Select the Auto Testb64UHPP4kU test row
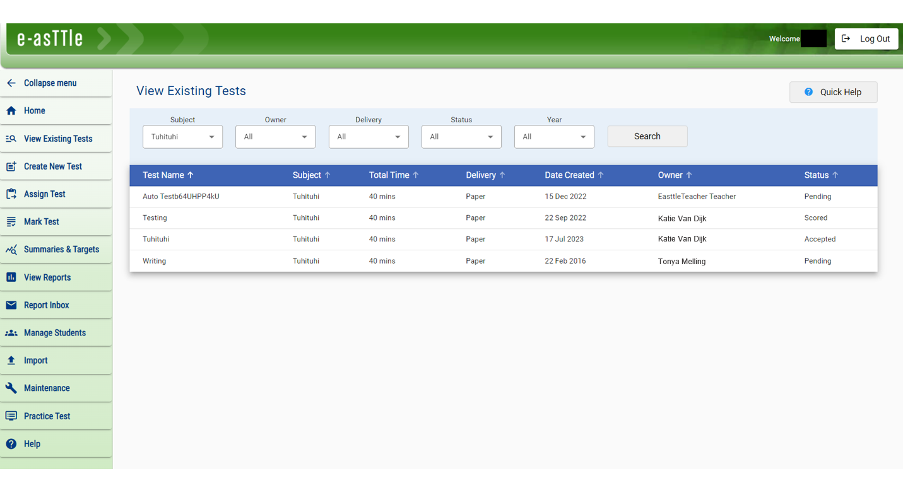Screen dimensions: 903x488 pyautogui.click(x=181, y=197)
